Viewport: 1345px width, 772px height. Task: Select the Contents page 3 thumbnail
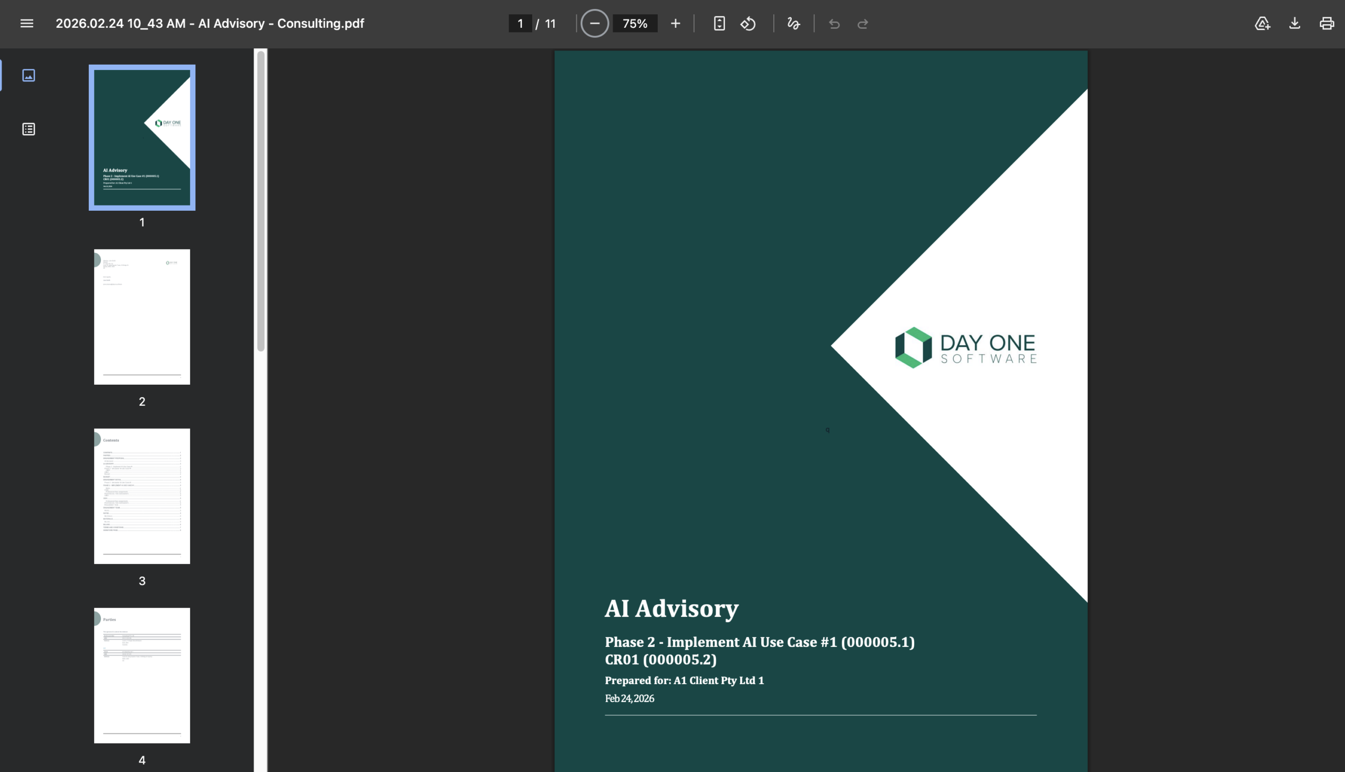point(142,496)
